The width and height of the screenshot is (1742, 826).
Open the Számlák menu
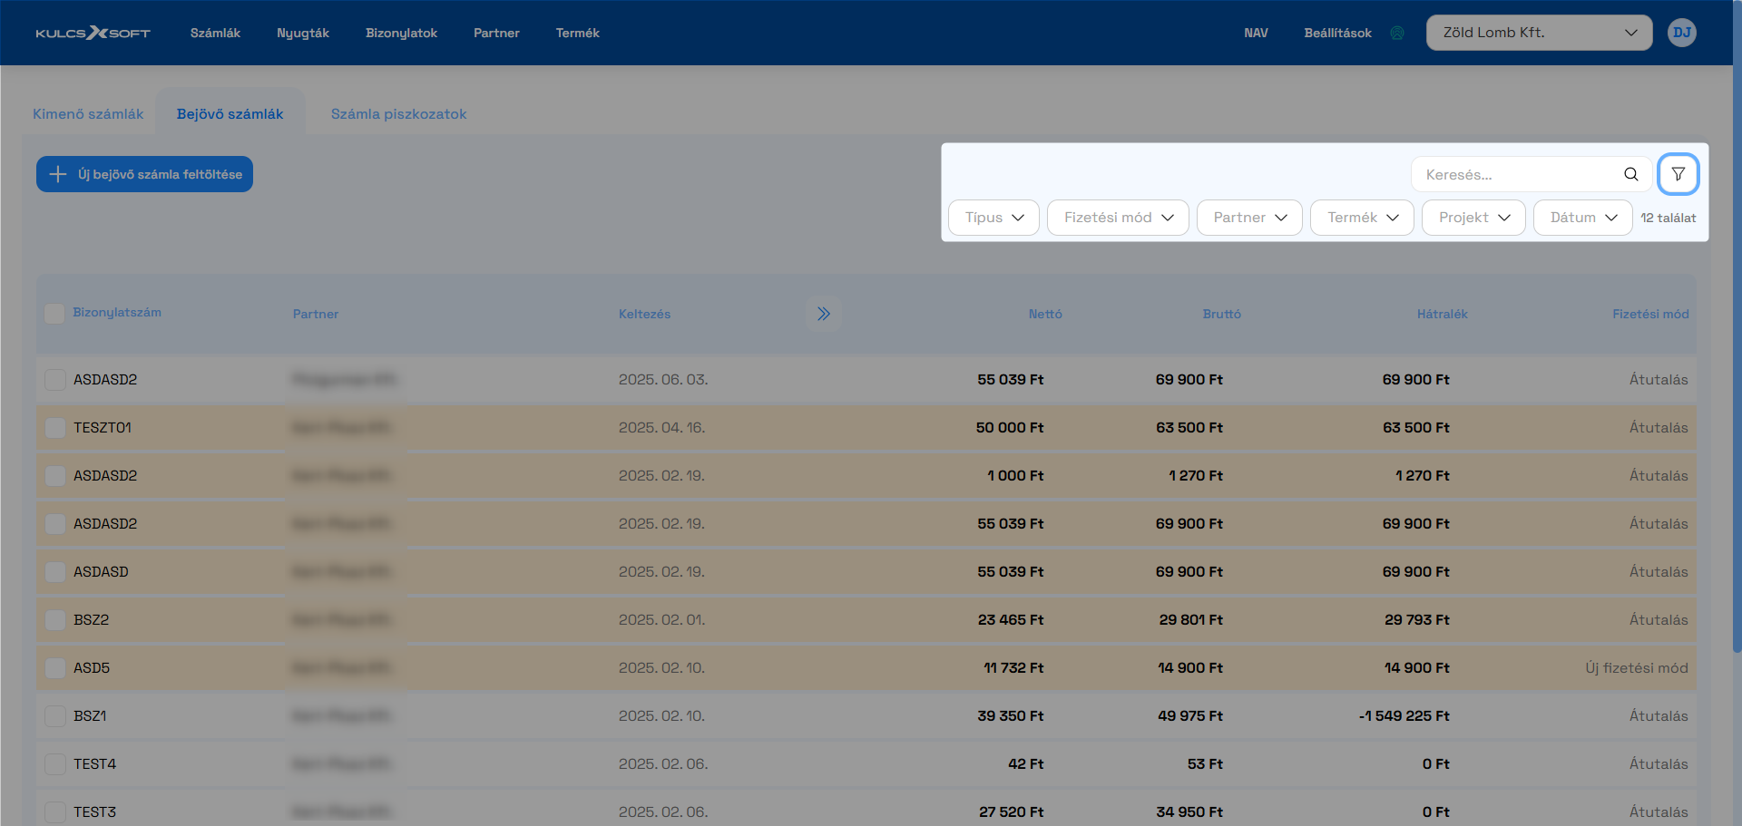click(215, 33)
